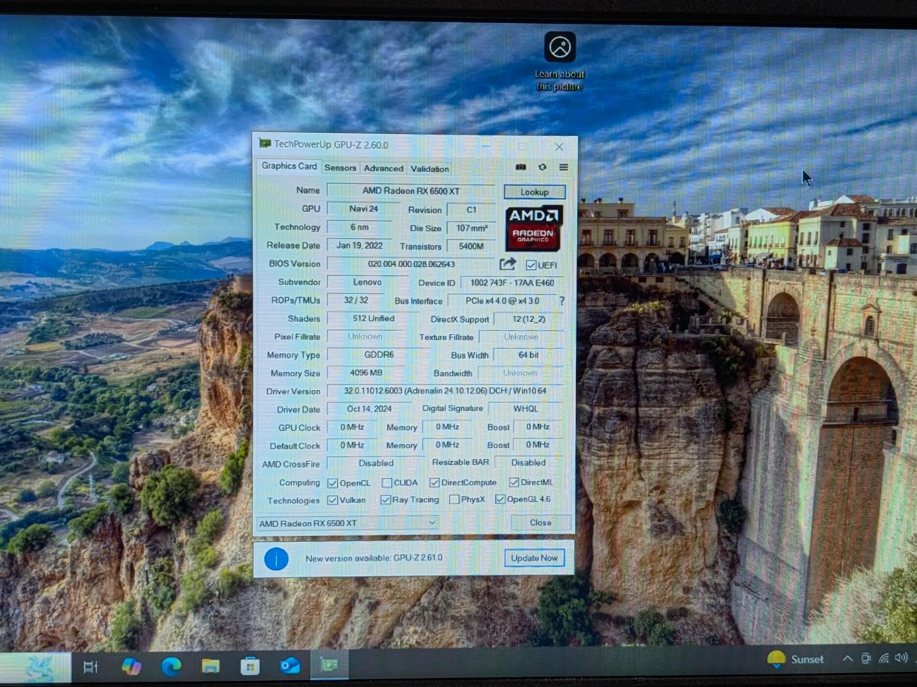
Task: Click the GPU-Z refresh icon
Action: [x=542, y=167]
